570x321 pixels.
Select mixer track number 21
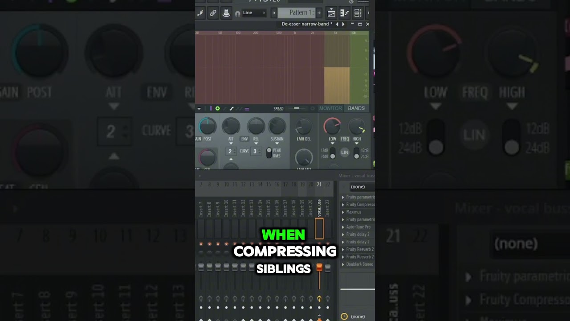(x=319, y=185)
